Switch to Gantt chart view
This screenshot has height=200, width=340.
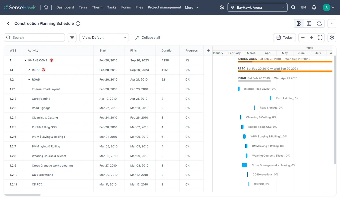[x=299, y=23]
